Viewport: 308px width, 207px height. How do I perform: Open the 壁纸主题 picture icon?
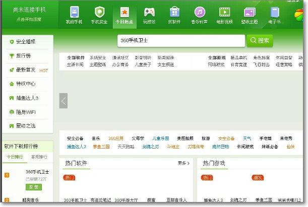pyautogui.click(x=250, y=12)
